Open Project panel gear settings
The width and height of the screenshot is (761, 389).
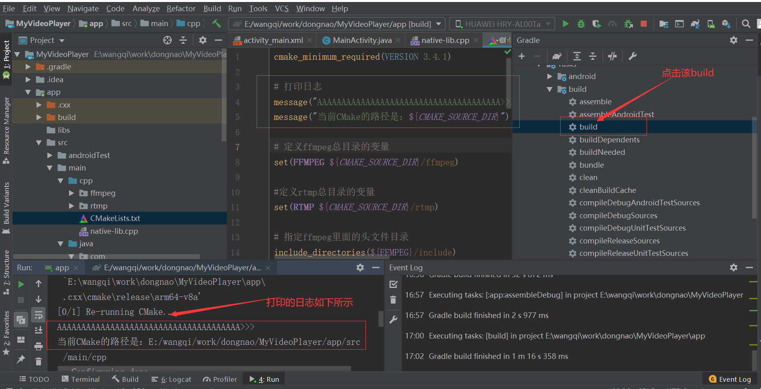[203, 40]
